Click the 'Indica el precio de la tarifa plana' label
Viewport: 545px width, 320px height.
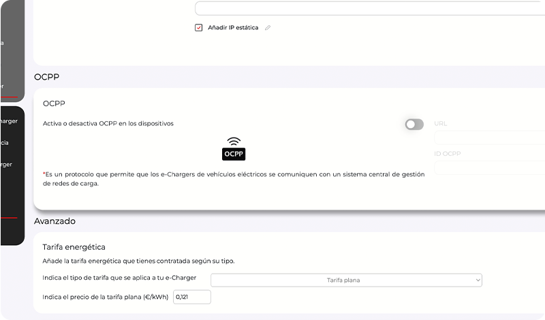106,297
